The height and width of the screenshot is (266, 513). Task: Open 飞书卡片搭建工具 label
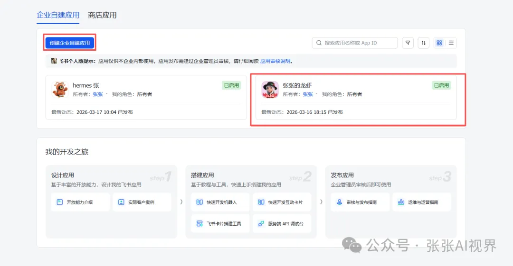[224, 224]
